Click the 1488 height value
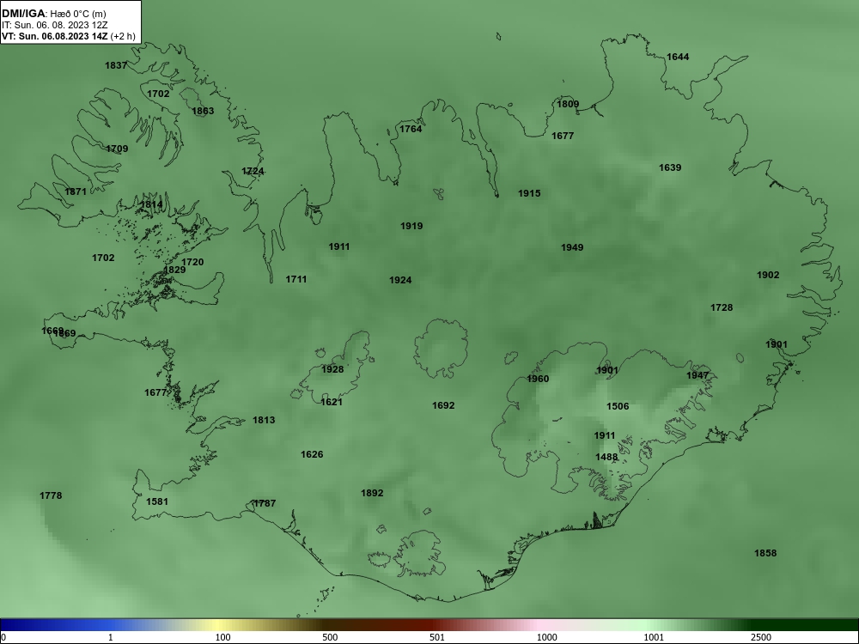Viewport: 859px width, 644px height. [x=606, y=457]
